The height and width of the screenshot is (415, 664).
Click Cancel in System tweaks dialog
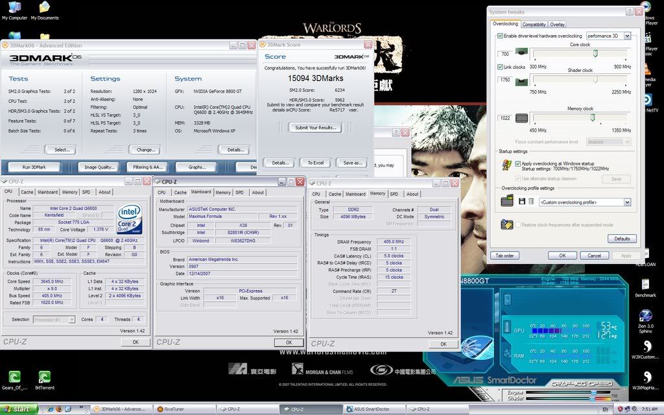(594, 255)
